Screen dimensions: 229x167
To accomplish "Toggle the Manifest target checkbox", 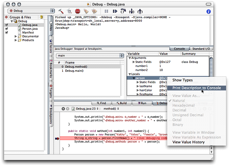I will point(6,32).
